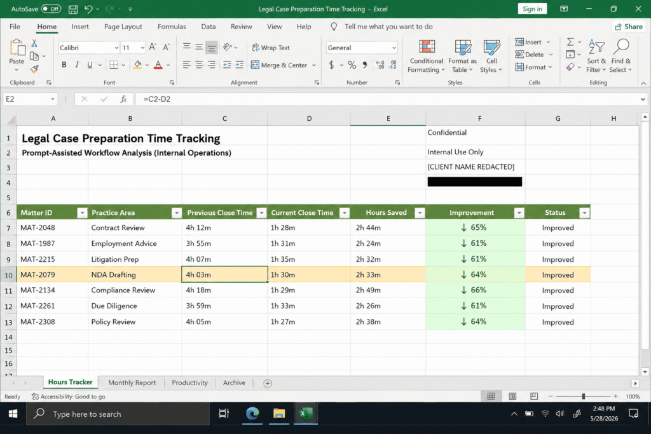The image size is (651, 434).
Task: Open Conditional Formatting
Action: click(426, 57)
